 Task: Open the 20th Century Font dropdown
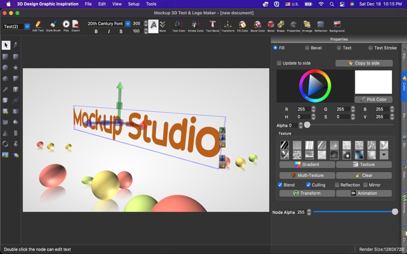[x=128, y=23]
